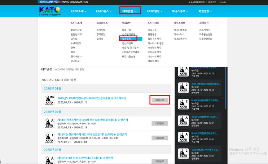
Task: Select KATO업무 menu entry
Action: point(76,43)
